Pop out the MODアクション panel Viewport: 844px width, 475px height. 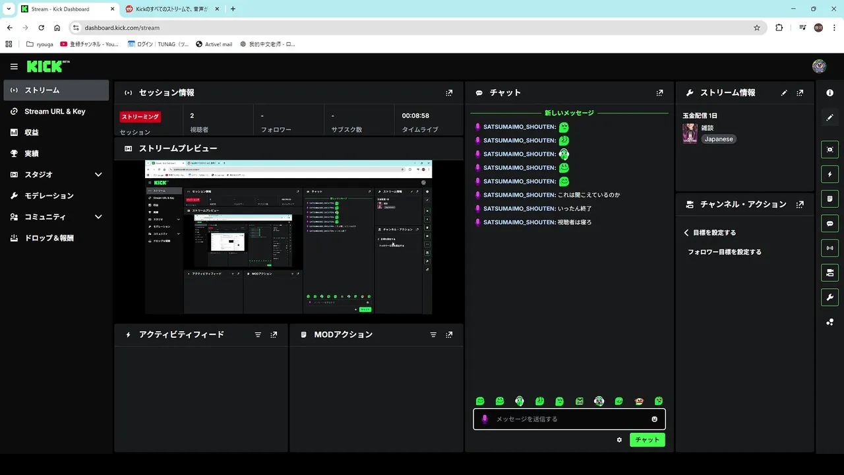[449, 334]
